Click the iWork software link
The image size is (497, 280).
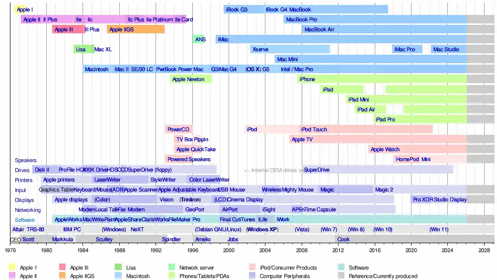[x=283, y=219]
